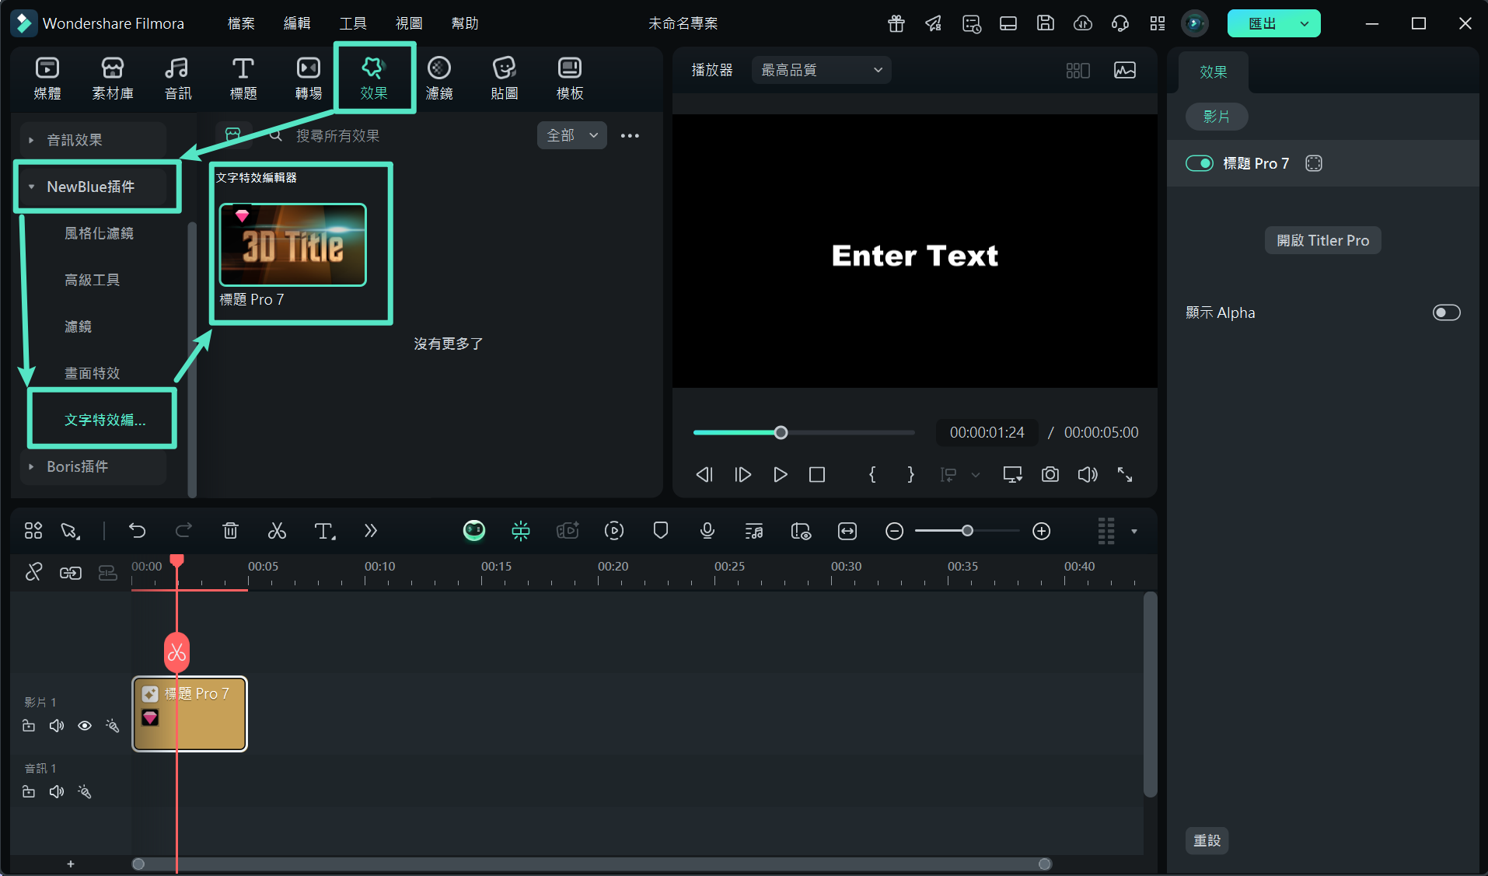Screen dimensions: 1488x876
Task: Click the timeline text T tool
Action: [324, 531]
